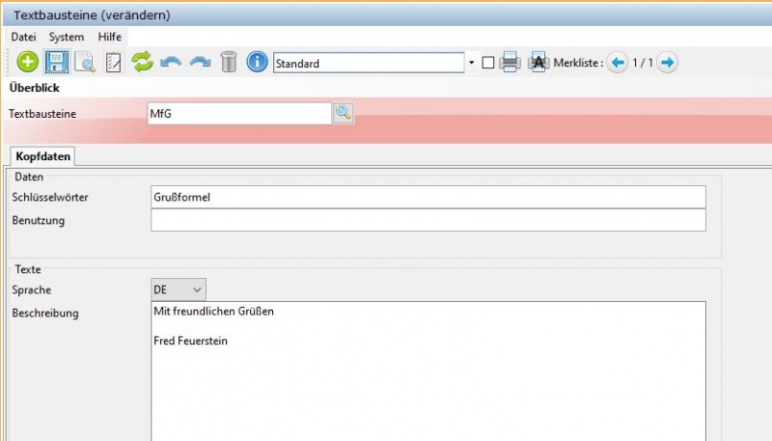
Task: Select the Kopfdaten tab
Action: [x=42, y=156]
